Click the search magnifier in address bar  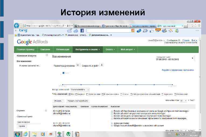coord(63,26)
